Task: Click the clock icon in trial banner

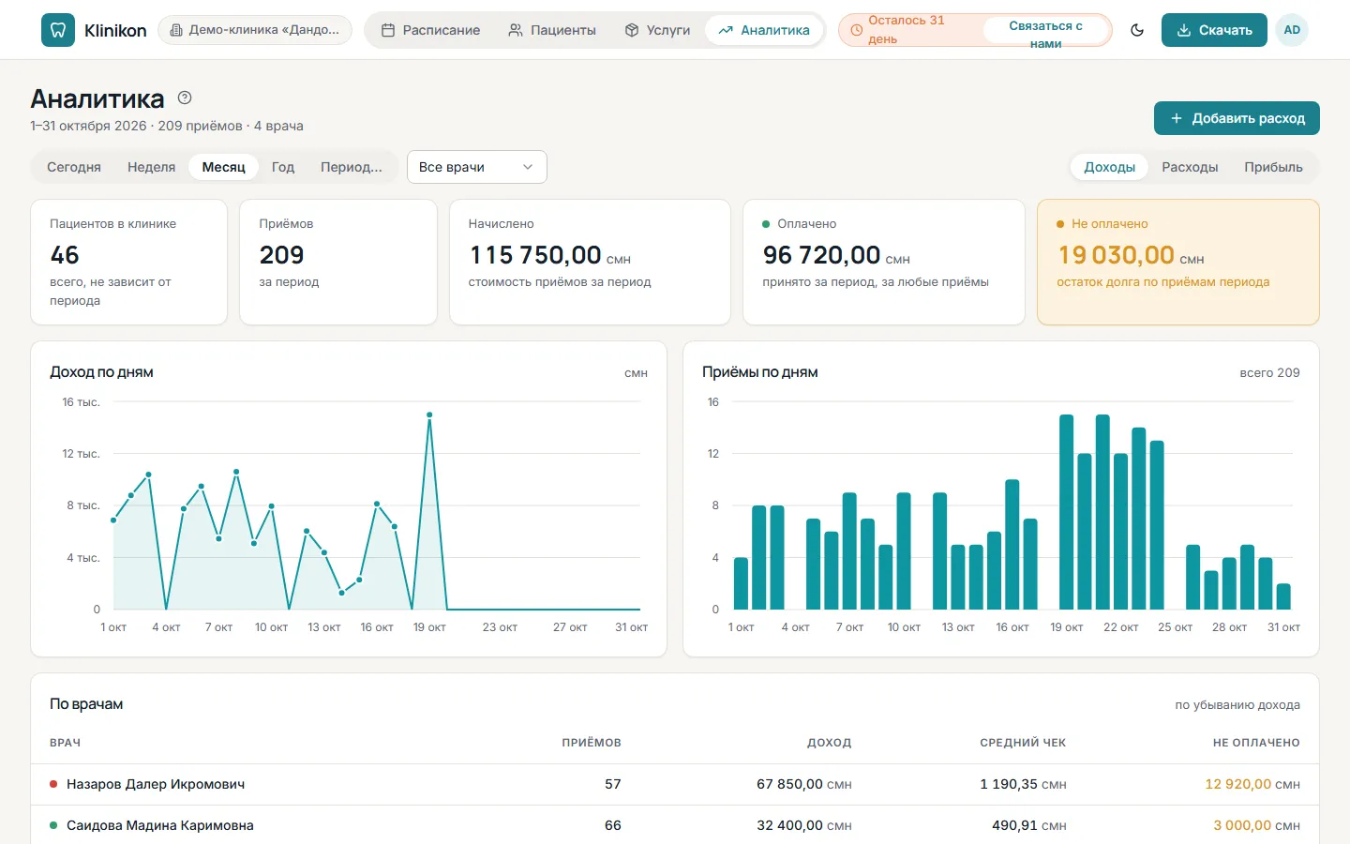Action: click(x=856, y=30)
